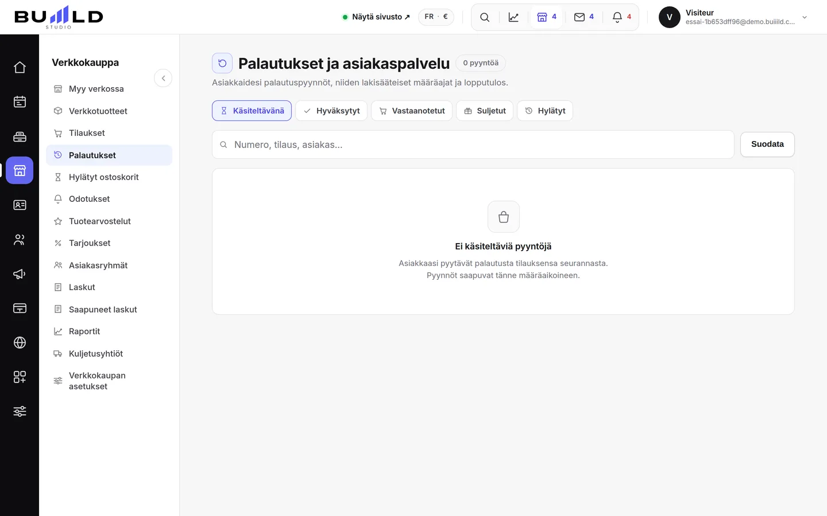
Task: Click the refresh icon beside page title
Action: tap(222, 63)
